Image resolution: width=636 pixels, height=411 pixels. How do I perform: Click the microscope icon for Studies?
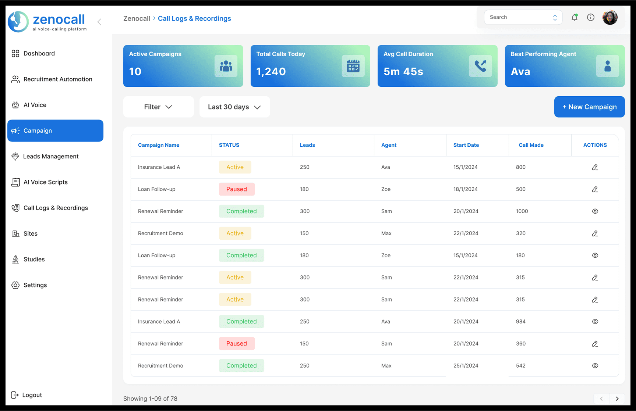point(15,259)
